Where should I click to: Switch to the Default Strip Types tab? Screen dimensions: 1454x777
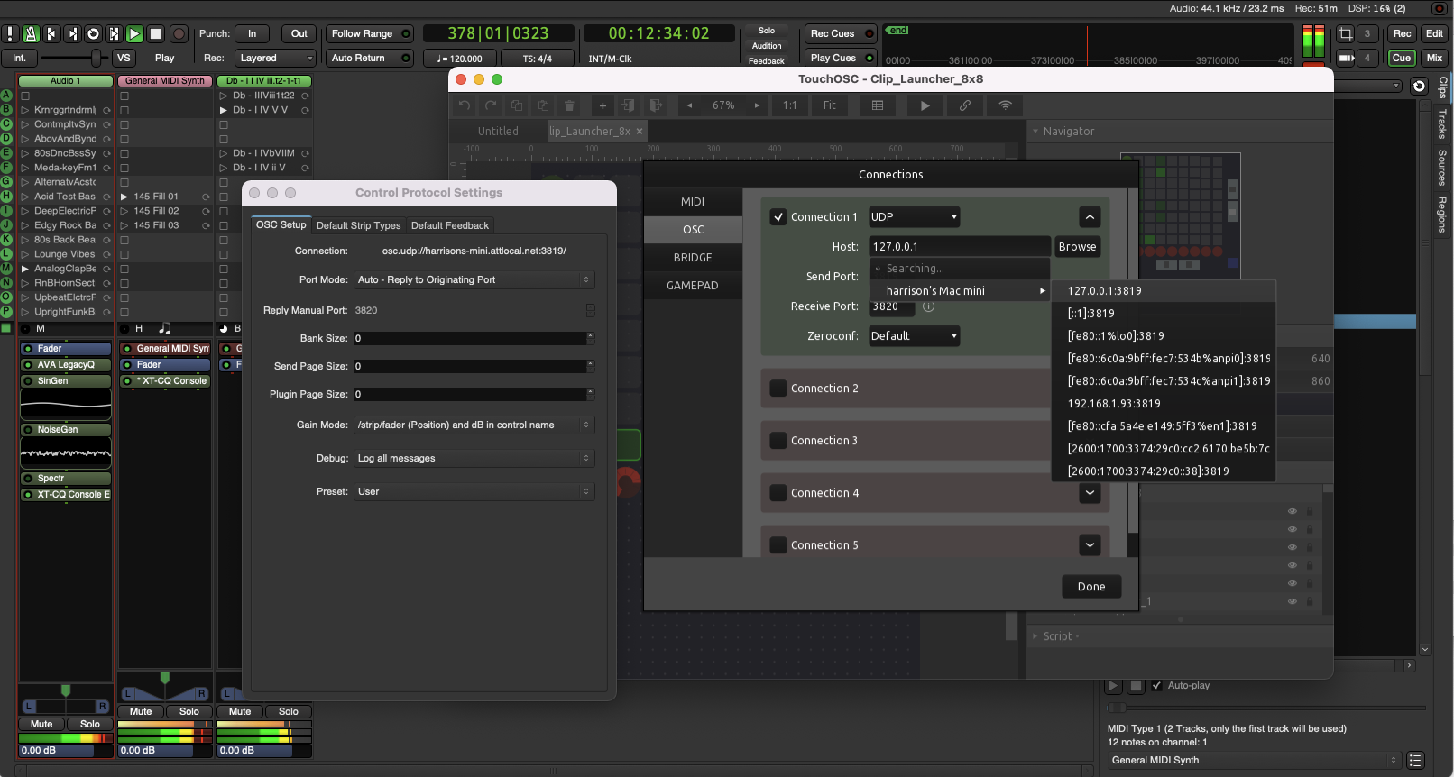click(x=358, y=225)
